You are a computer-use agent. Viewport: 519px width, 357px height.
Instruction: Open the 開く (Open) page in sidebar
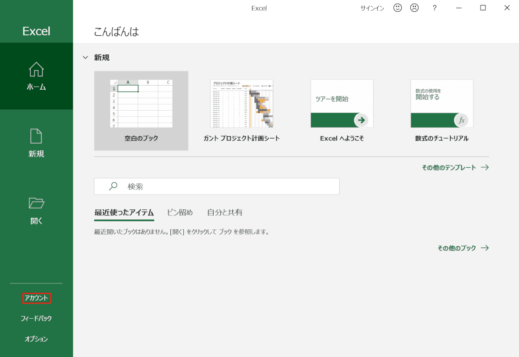(36, 210)
